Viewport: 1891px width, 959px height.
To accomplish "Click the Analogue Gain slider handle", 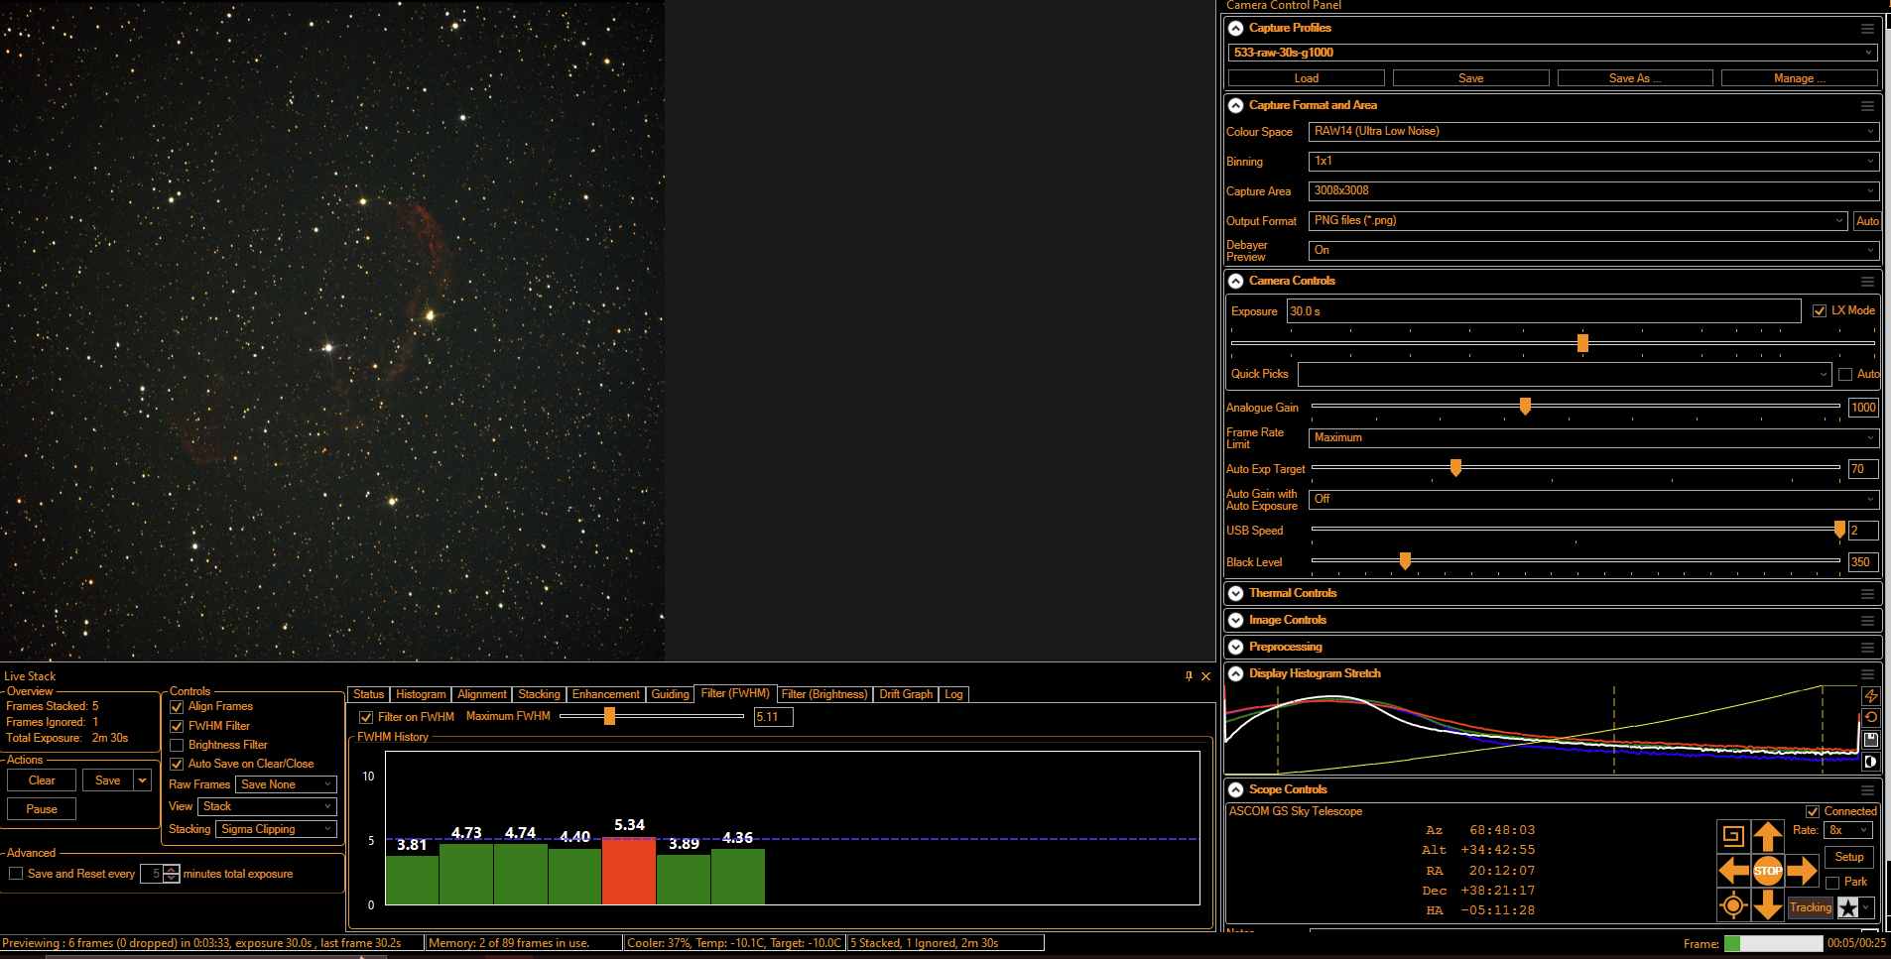I will point(1525,406).
